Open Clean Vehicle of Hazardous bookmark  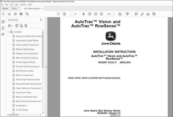29,88
